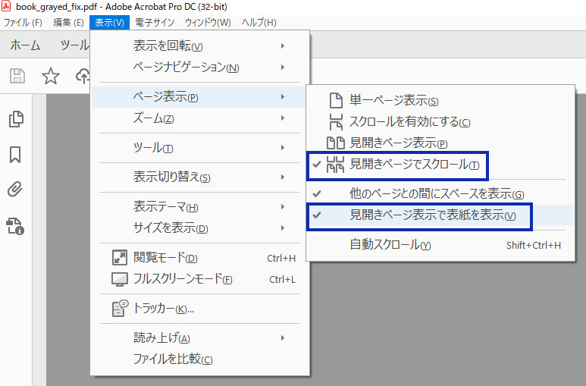This screenshot has width=586, height=386.
Task: Open the ウィンドウ menu in menu bar
Action: pyautogui.click(x=208, y=23)
